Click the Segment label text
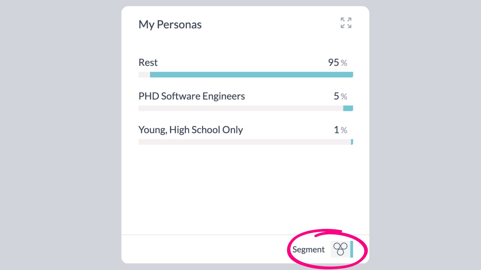Image resolution: width=481 pixels, height=270 pixels. coord(308,250)
